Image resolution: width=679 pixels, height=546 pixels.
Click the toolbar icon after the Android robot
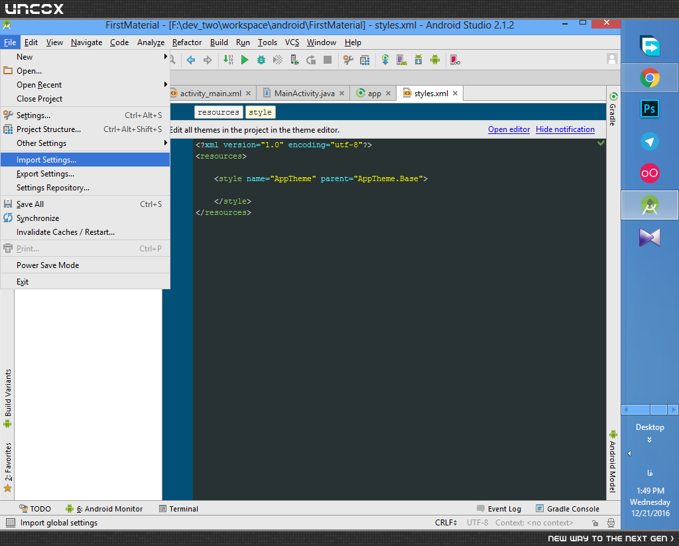455,60
